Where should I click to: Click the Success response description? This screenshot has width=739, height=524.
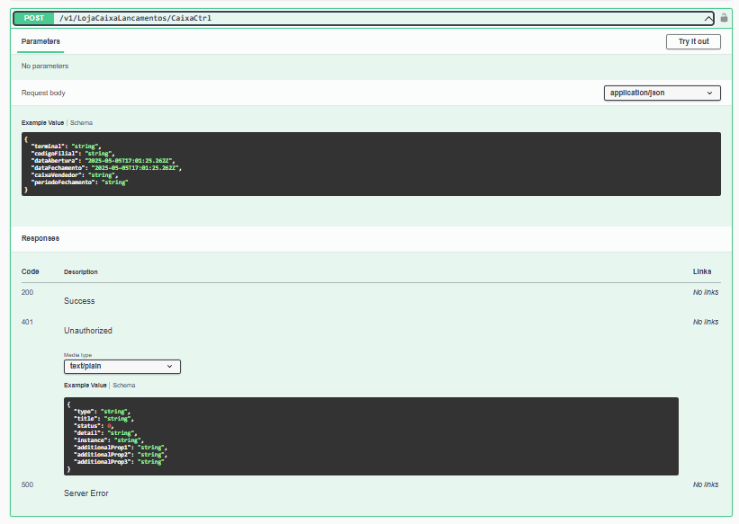(x=79, y=301)
